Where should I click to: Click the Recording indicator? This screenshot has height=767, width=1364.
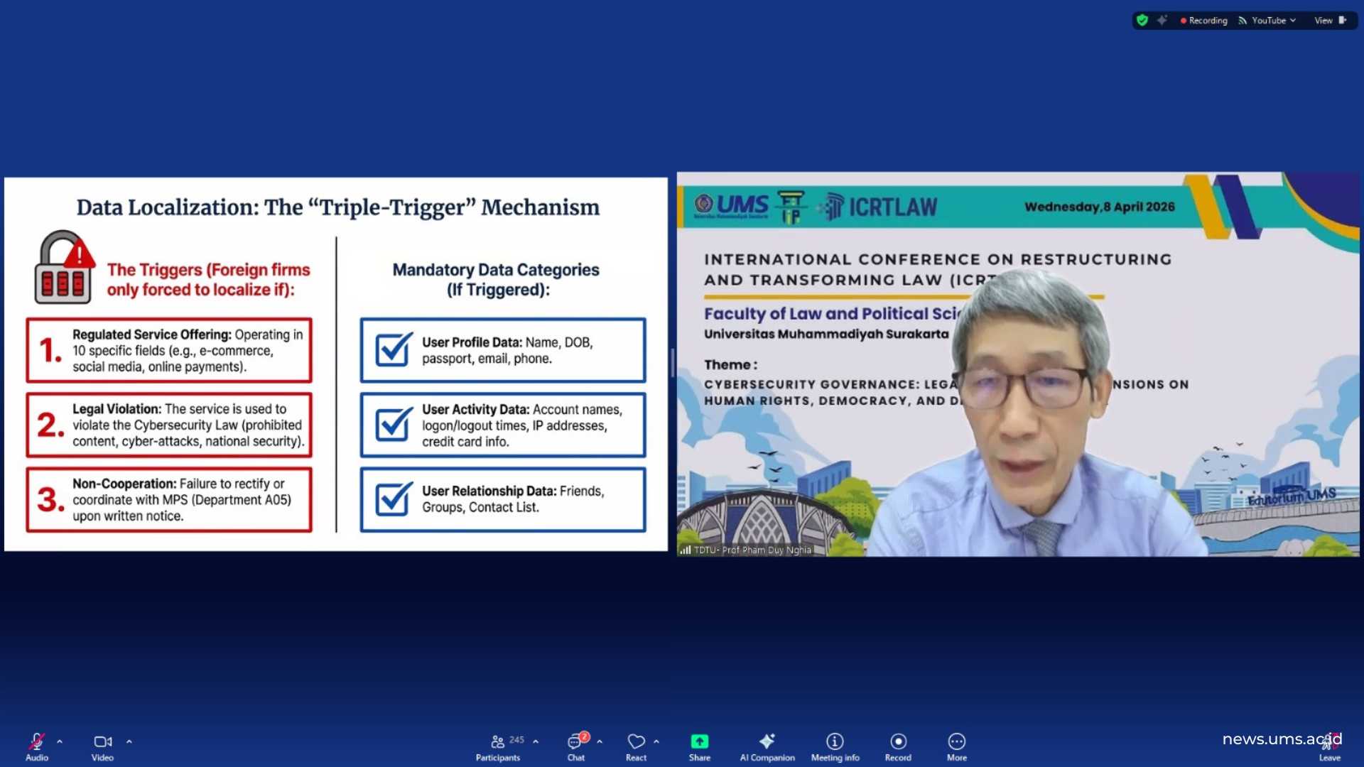1203,21
